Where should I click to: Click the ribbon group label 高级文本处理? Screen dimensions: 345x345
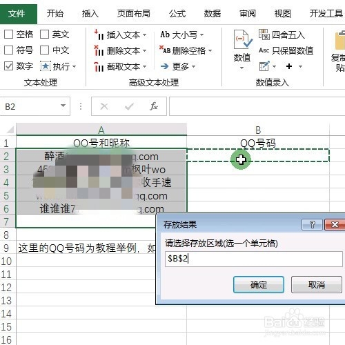pyautogui.click(x=154, y=83)
